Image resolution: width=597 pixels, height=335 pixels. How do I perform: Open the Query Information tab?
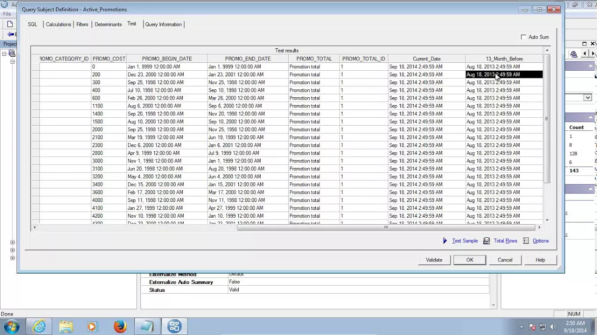pyautogui.click(x=163, y=24)
